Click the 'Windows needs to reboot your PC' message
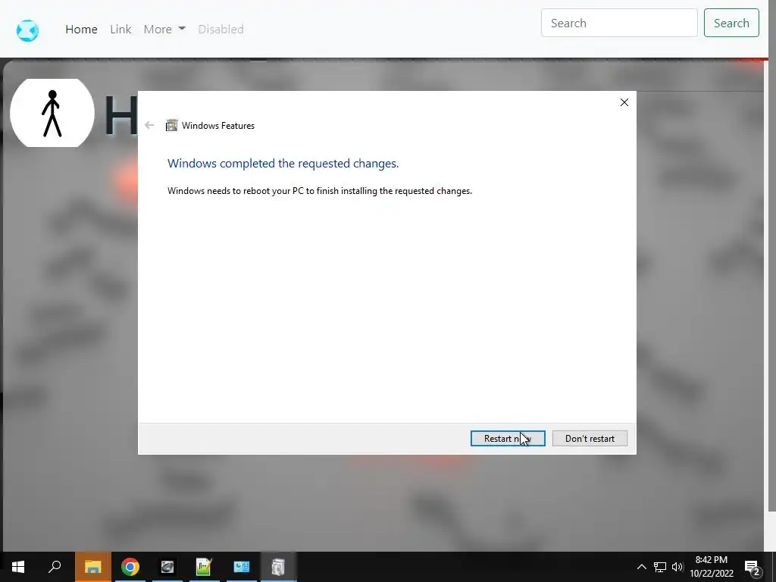This screenshot has width=776, height=582. pyautogui.click(x=320, y=191)
